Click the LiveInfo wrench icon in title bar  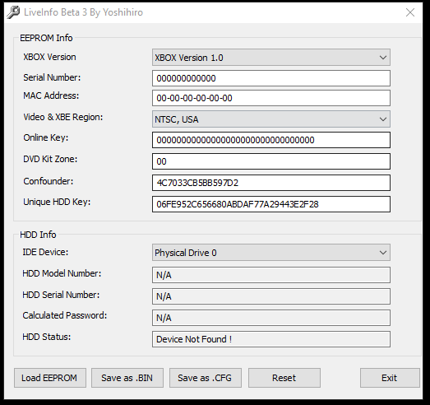tap(13, 12)
